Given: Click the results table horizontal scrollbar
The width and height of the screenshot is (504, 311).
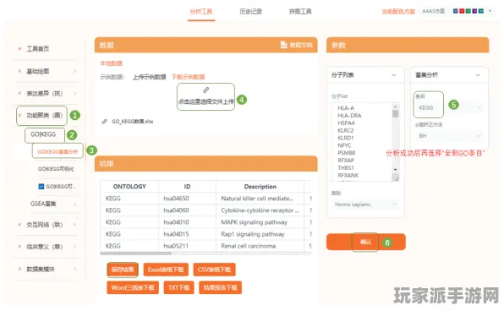Looking at the screenshot, I should 136,254.
